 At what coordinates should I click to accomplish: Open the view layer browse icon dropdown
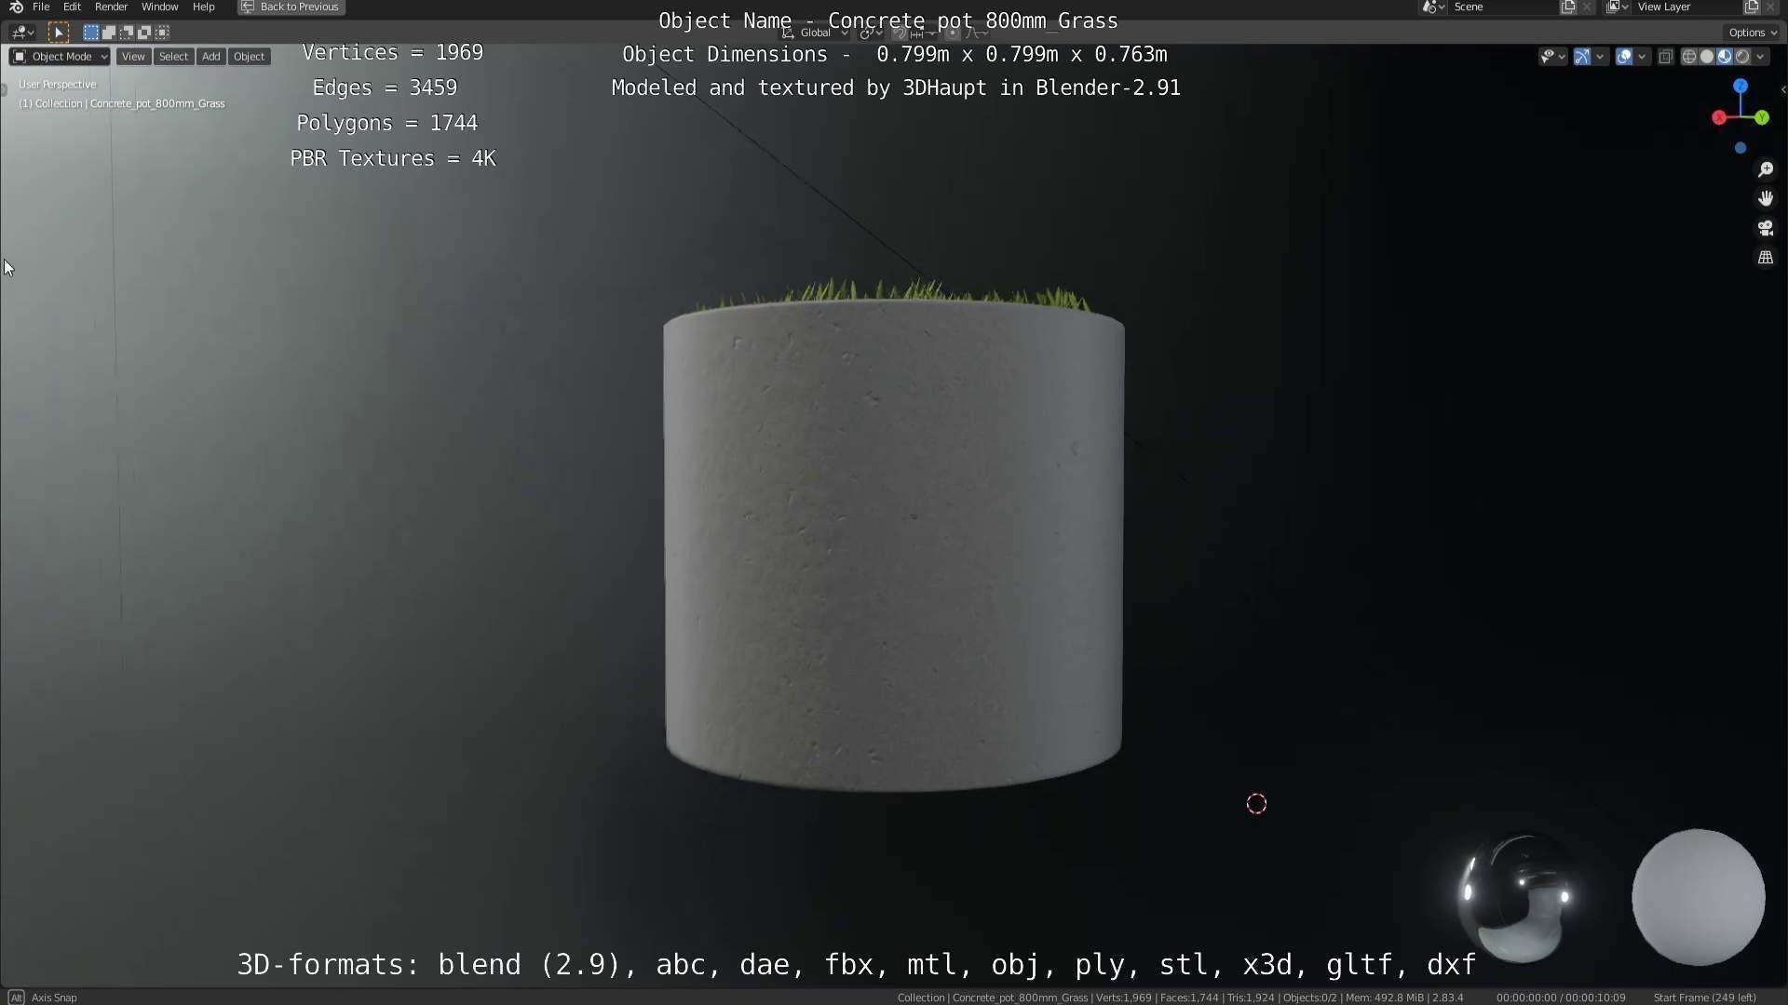click(1617, 7)
